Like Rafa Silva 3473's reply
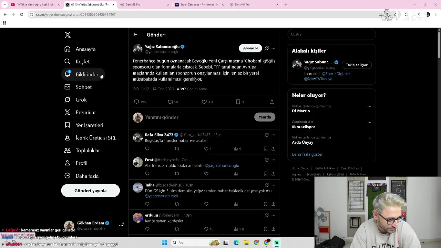The image size is (441, 248). [x=208, y=149]
